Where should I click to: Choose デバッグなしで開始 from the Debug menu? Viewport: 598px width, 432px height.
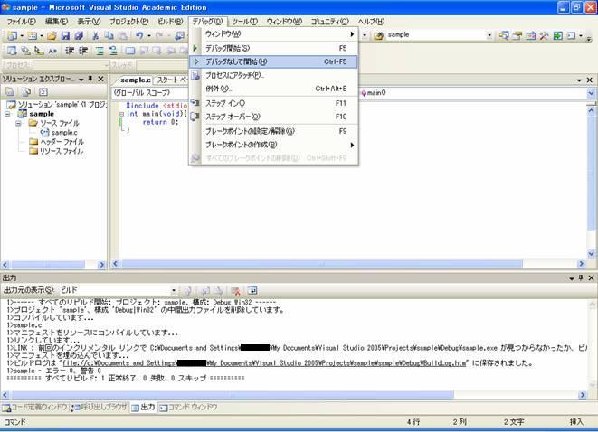pyautogui.click(x=235, y=61)
